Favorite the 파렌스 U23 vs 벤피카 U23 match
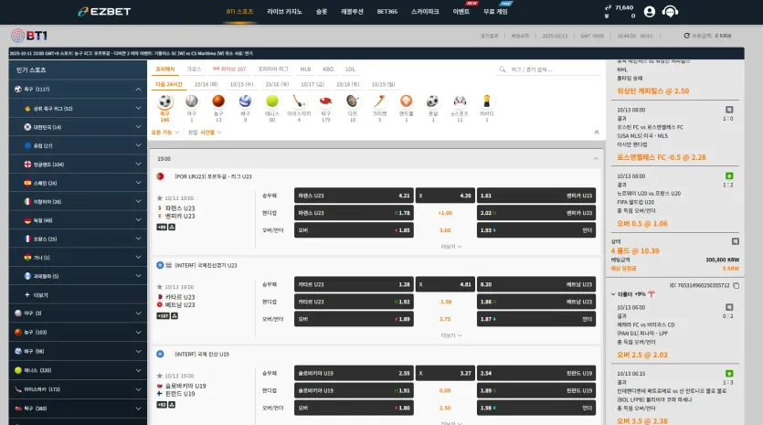 pyautogui.click(x=160, y=198)
